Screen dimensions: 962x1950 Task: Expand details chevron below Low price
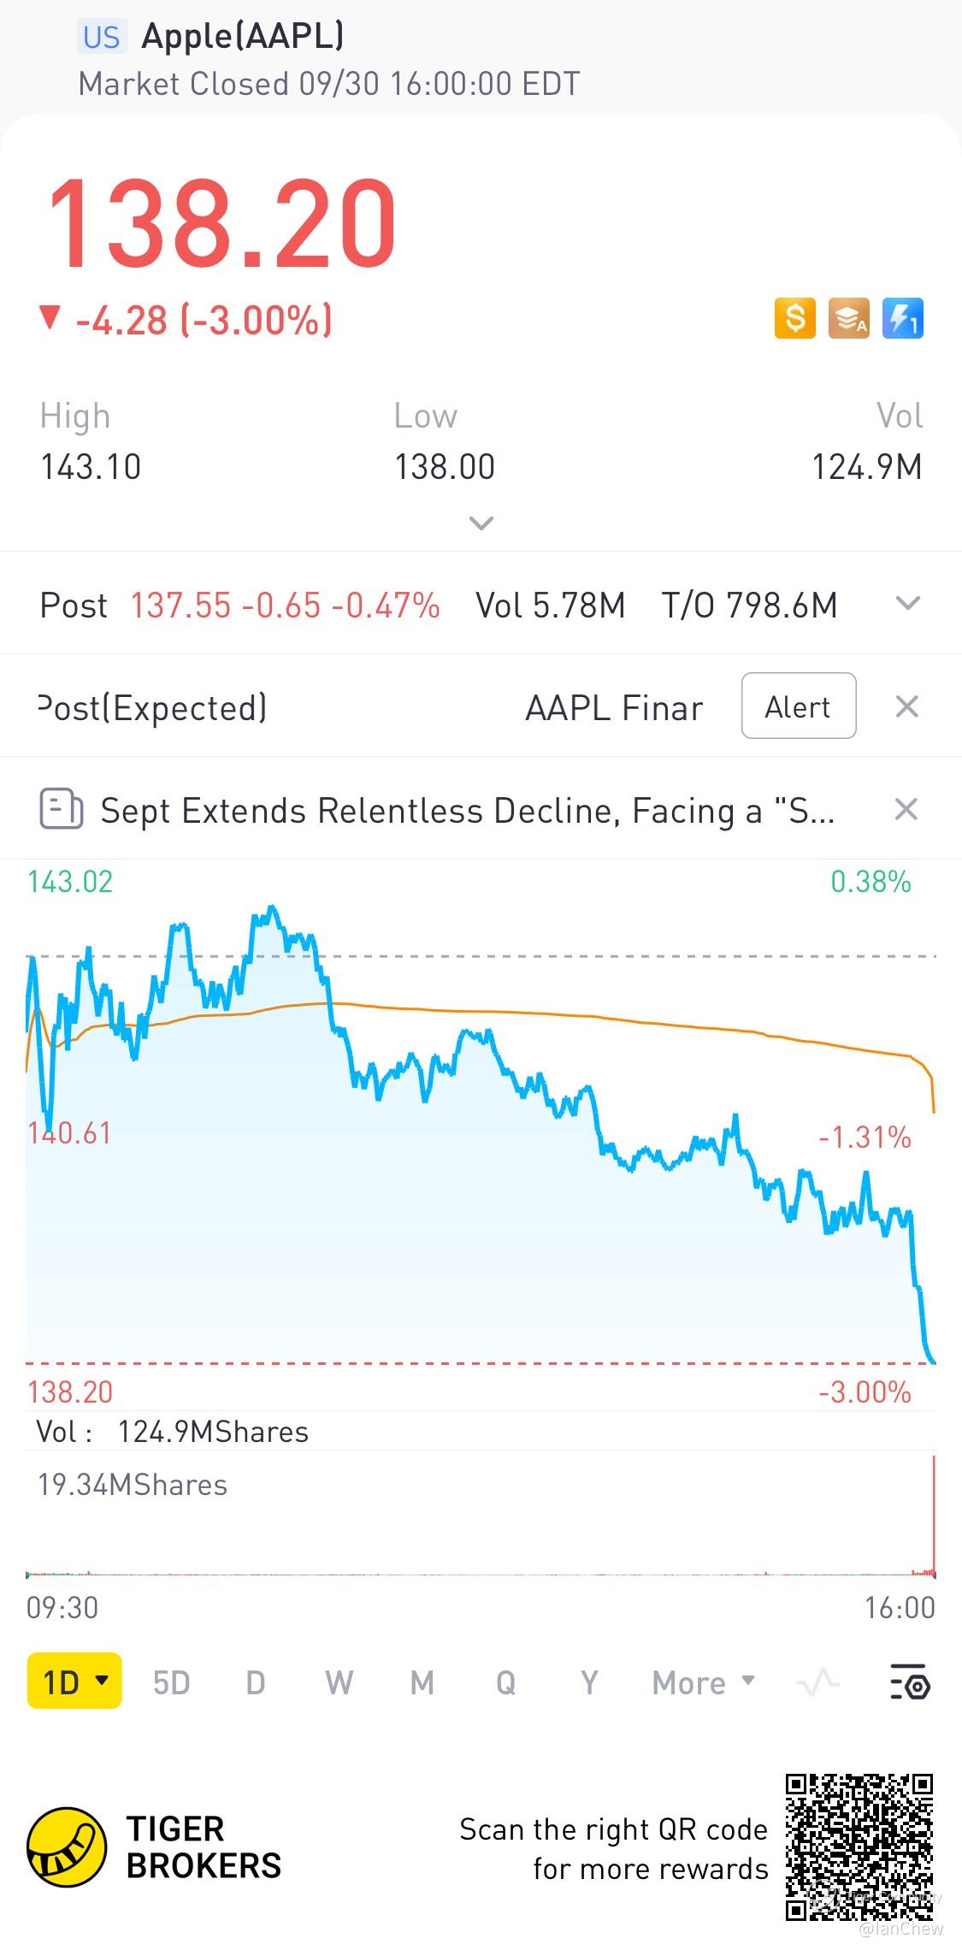pyautogui.click(x=481, y=523)
